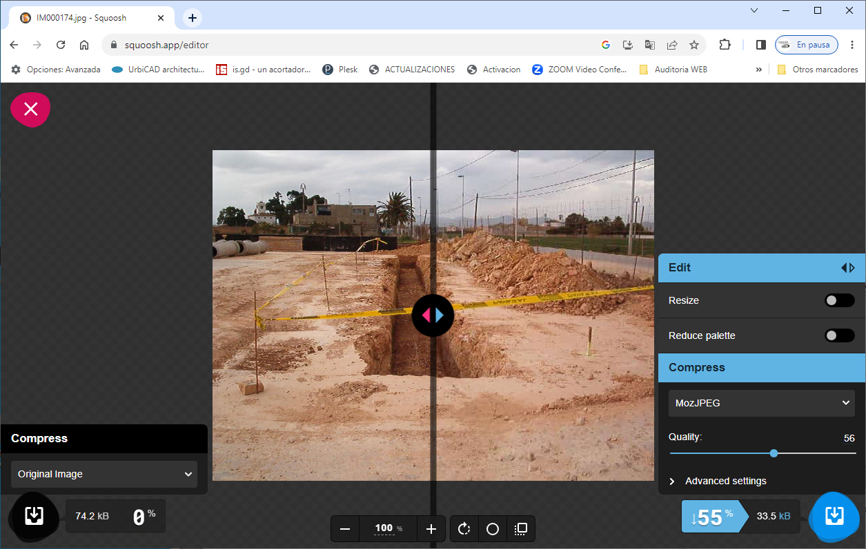866x549 pixels.
Task: Open the browser side panel
Action: [x=761, y=45]
